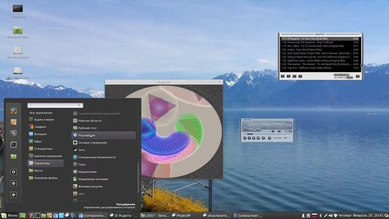Click the Russian flag keyboard layout indicator
Viewport: 389px width, 219px height.
coord(314,215)
